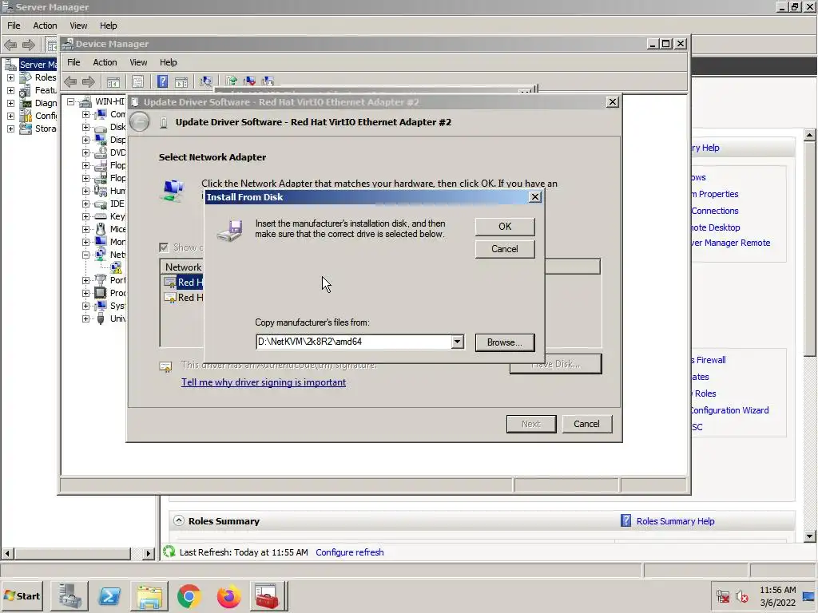
Task: Click Device Manager back arrow icon
Action: tap(70, 81)
